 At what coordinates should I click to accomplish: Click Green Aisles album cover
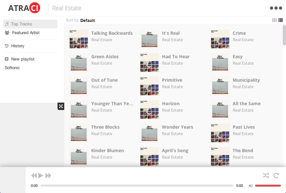[x=79, y=63]
